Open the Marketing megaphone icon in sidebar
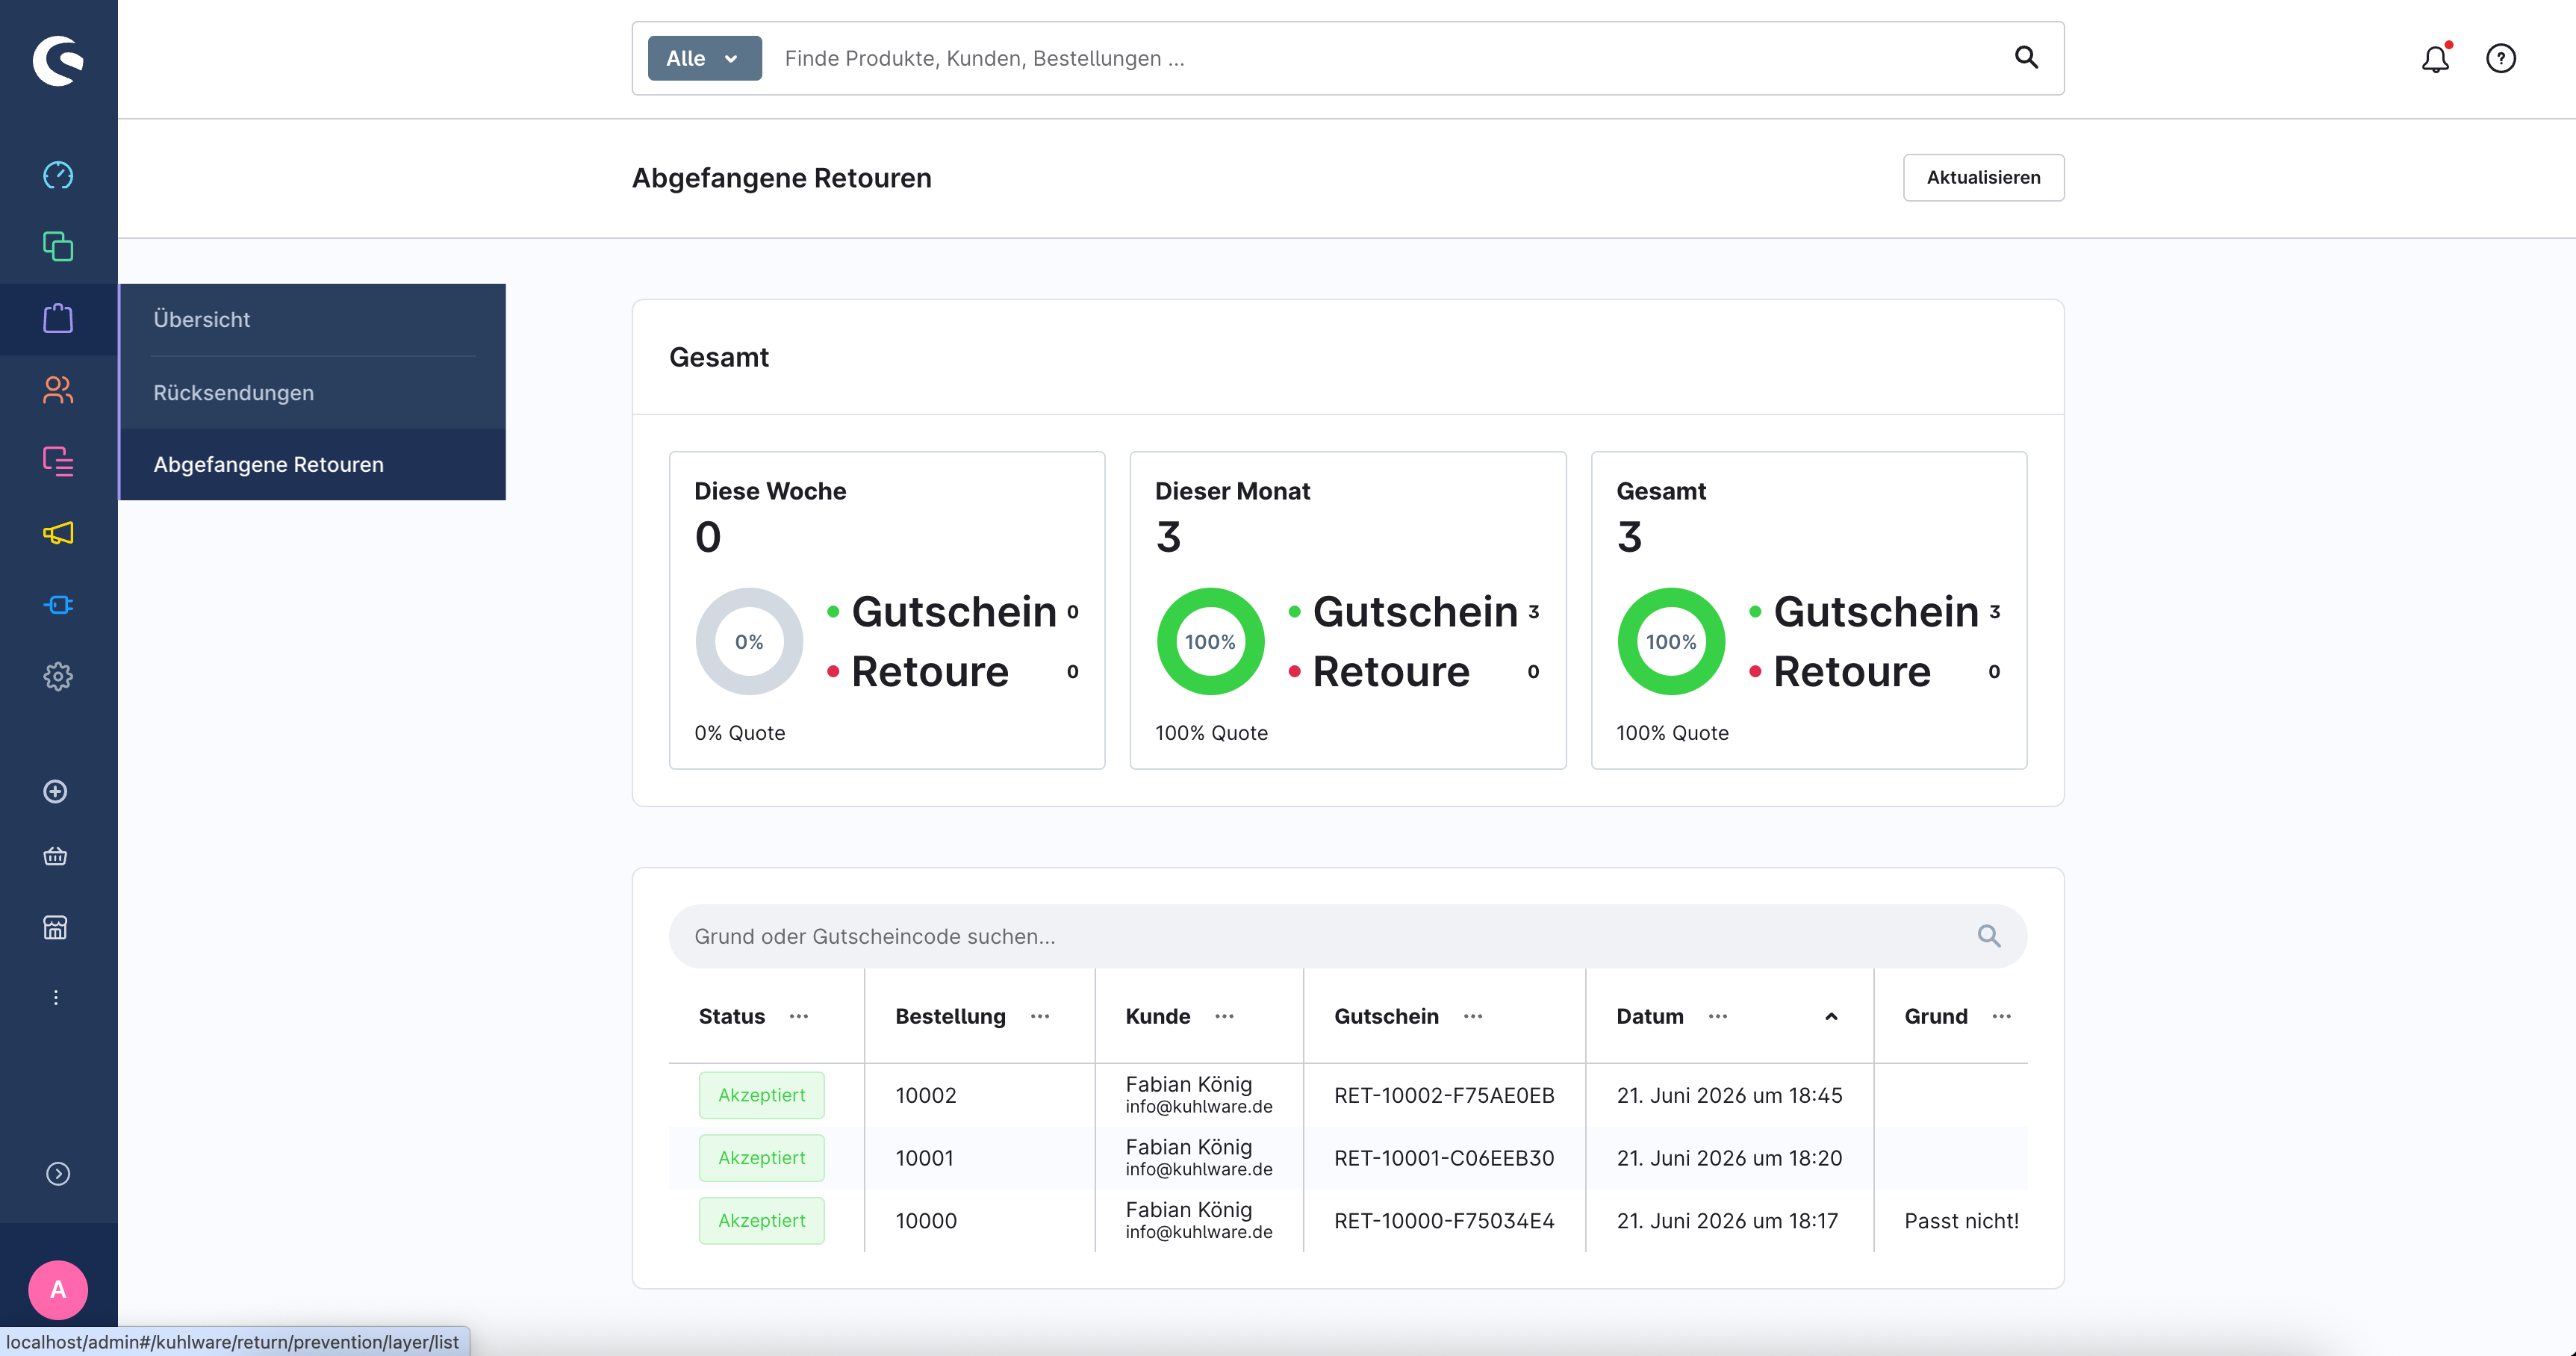The width and height of the screenshot is (2576, 1356). (58, 533)
